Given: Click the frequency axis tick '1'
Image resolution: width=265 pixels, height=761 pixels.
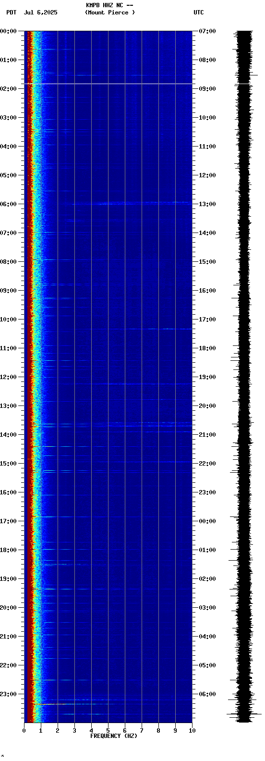Looking at the screenshot, I should (x=41, y=731).
